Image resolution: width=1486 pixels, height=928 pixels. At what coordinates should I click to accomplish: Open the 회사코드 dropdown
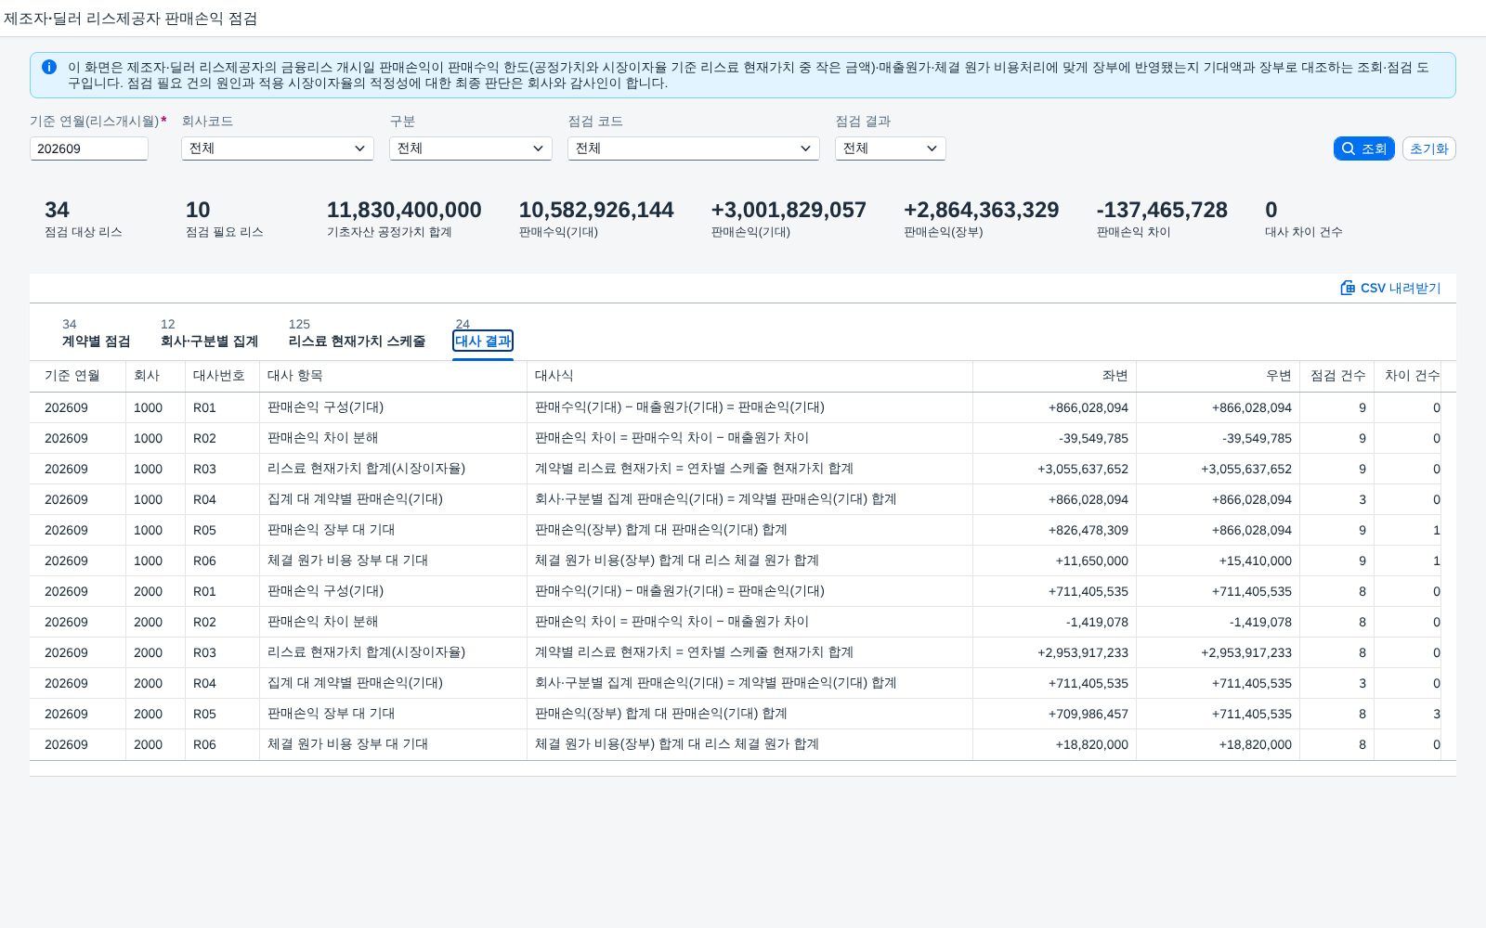278,148
